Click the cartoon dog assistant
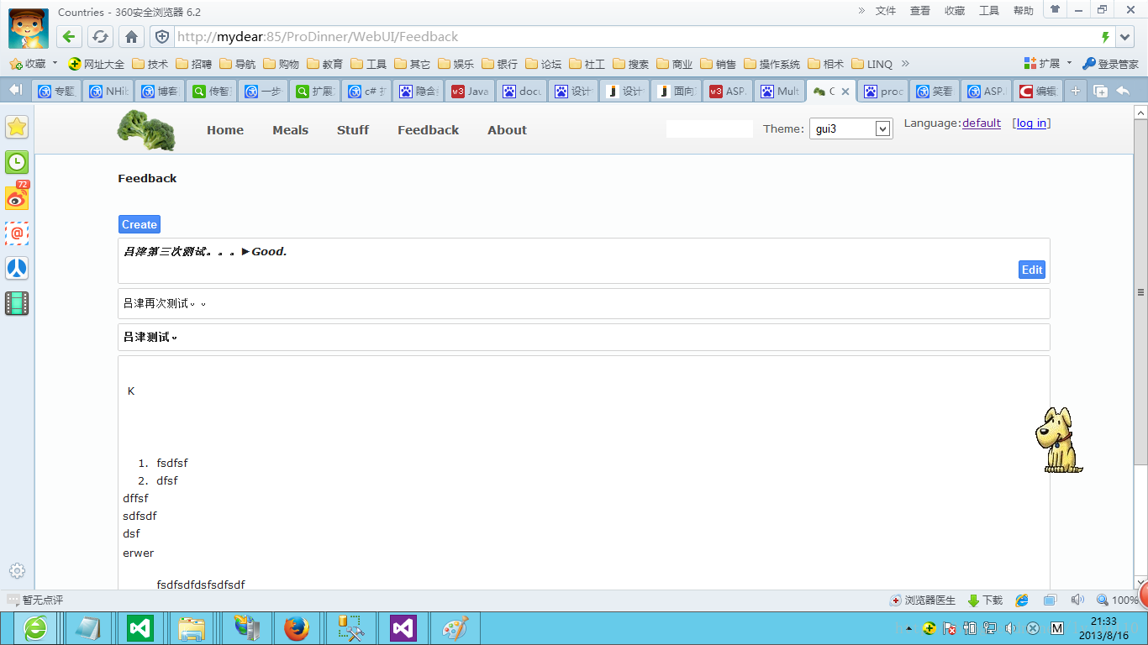The image size is (1148, 645). [1058, 440]
